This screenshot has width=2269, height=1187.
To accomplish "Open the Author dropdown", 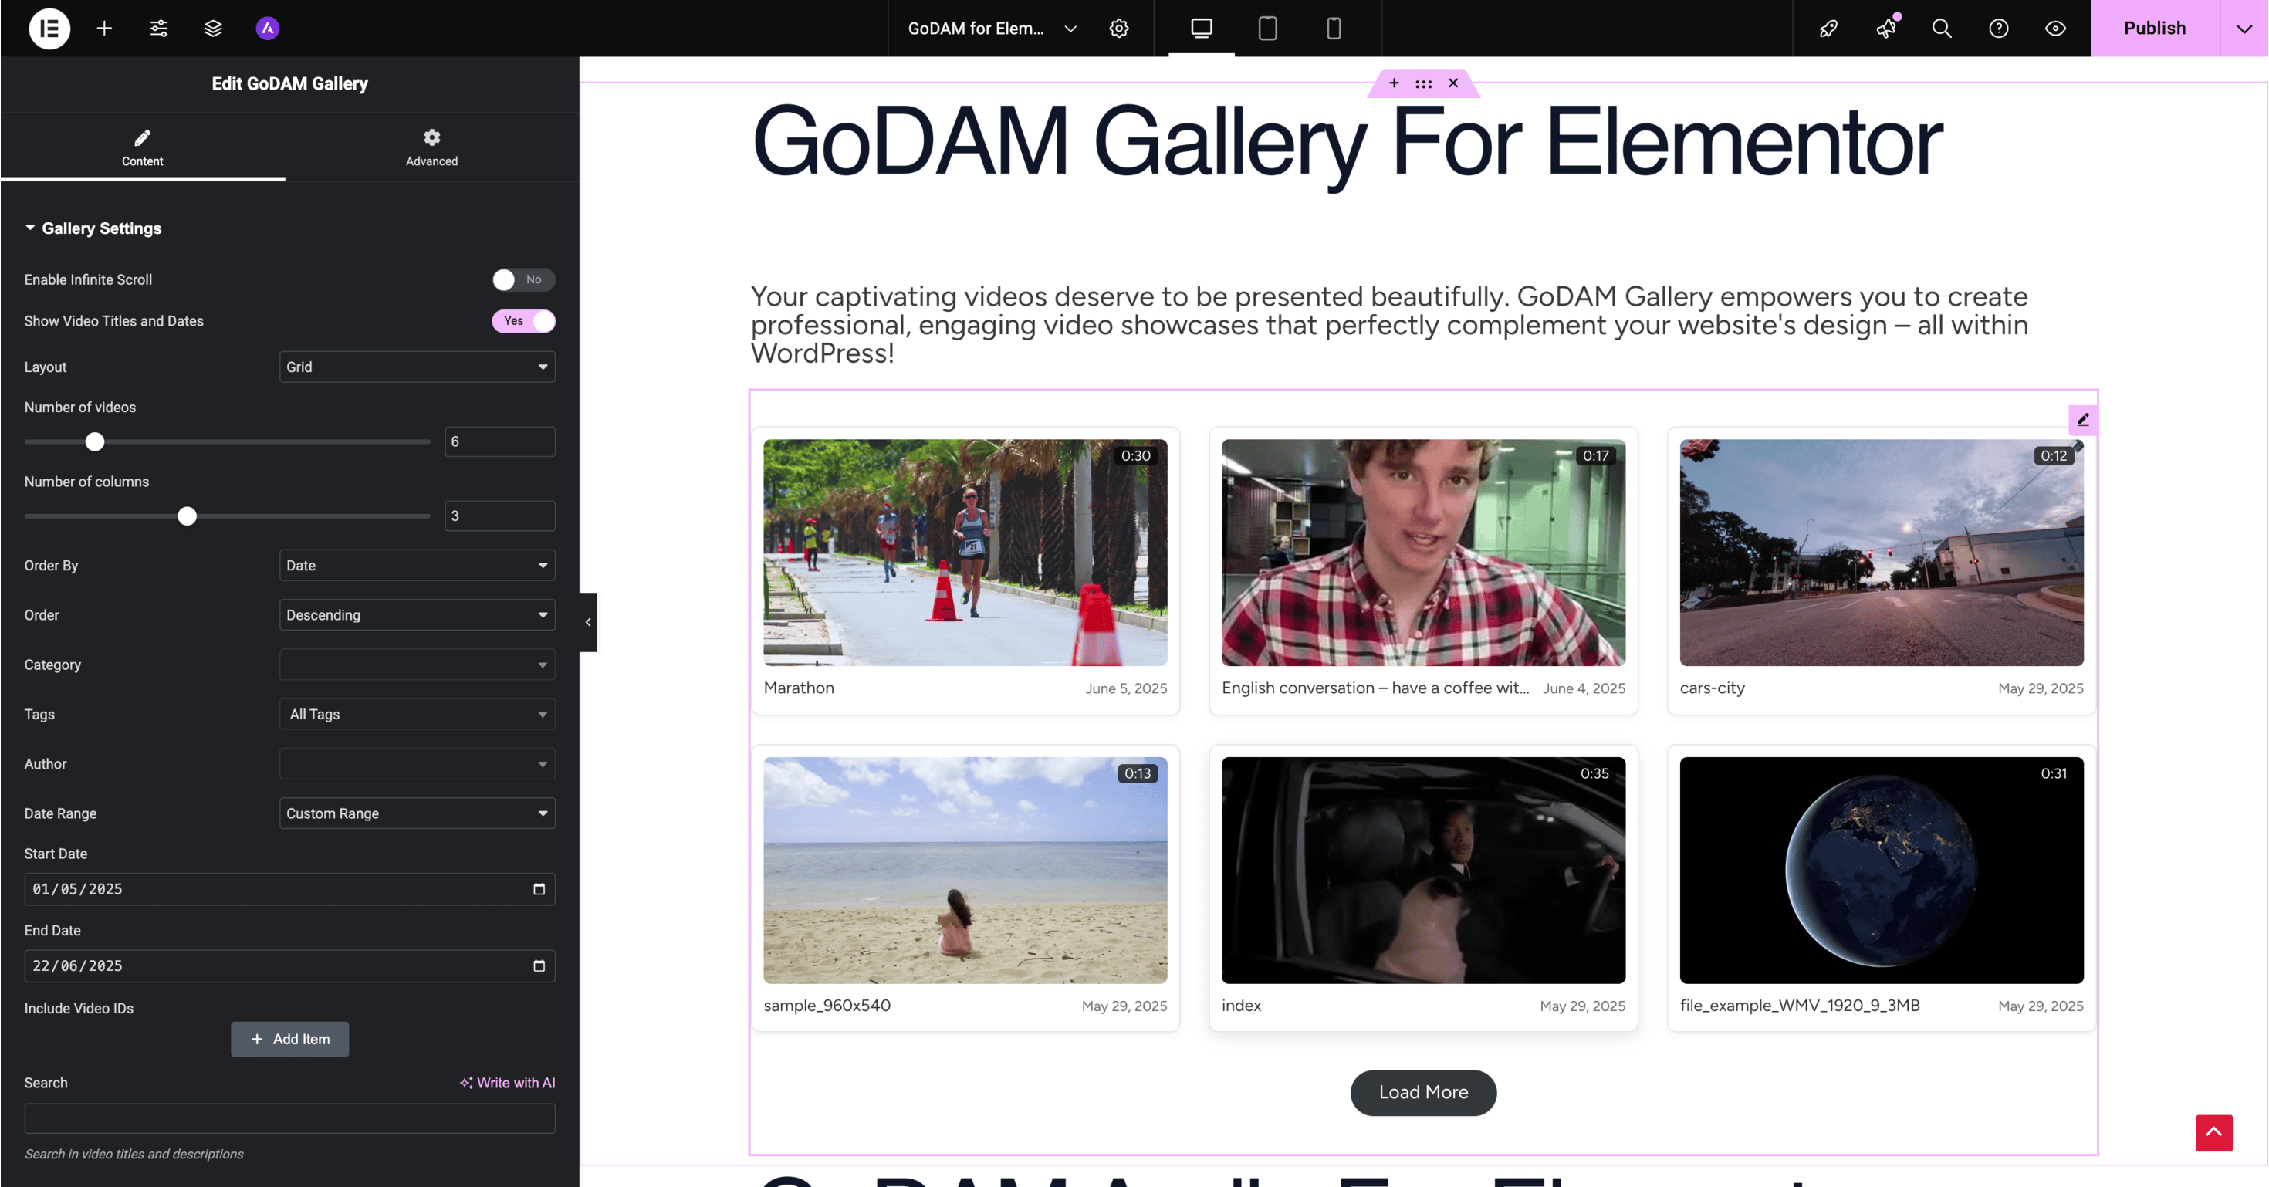I will pos(417,763).
